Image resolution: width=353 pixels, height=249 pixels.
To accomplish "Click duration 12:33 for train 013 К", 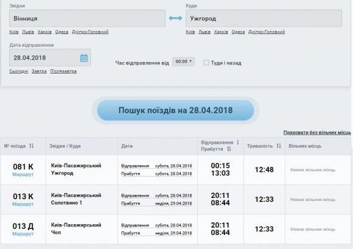I will coord(264,199).
